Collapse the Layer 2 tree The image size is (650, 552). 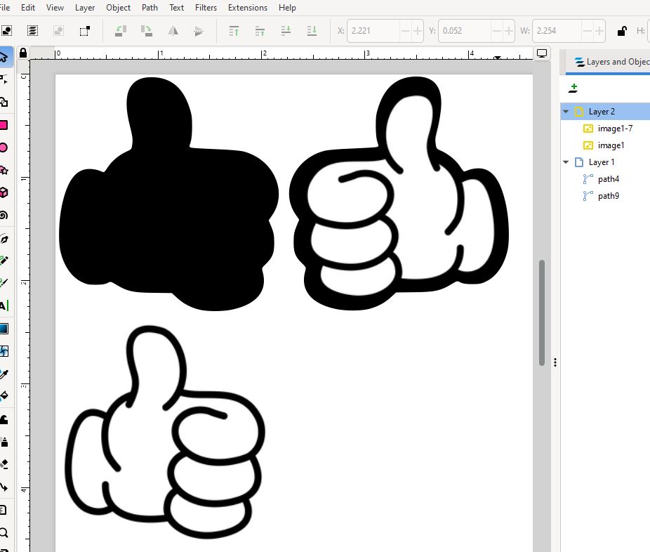pos(566,112)
